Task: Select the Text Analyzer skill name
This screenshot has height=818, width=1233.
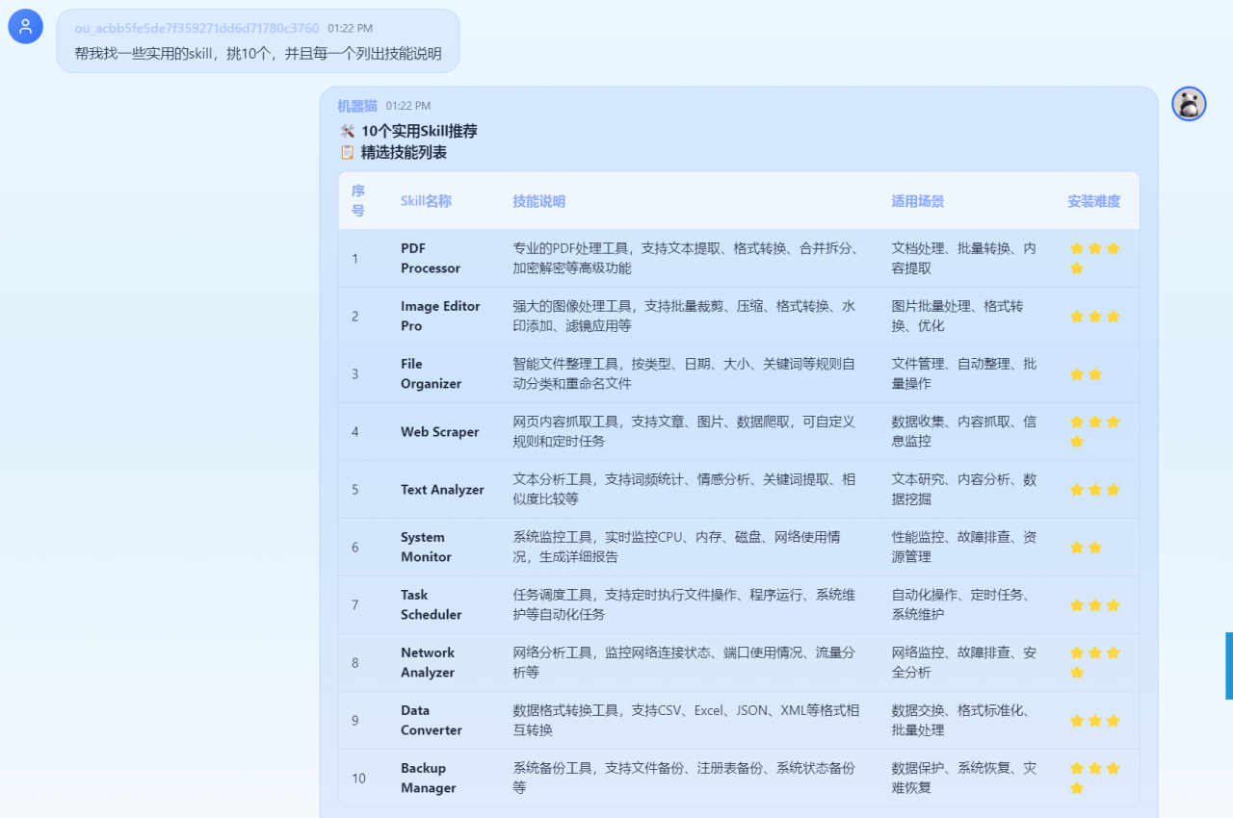Action: (x=442, y=490)
